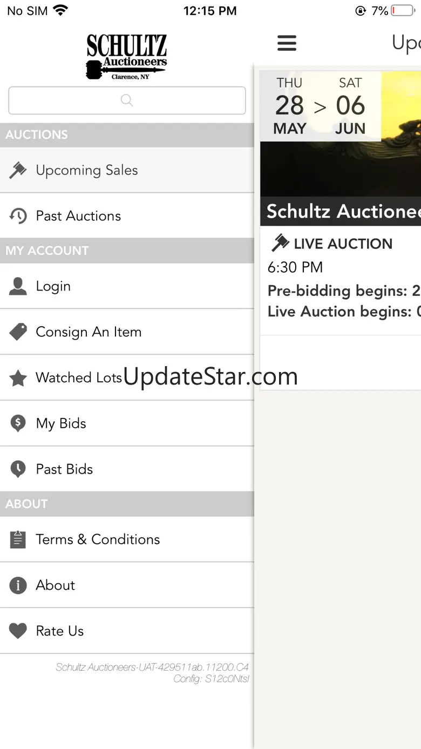Click the history clock icon for Past Auctions
This screenshot has width=421, height=749.
tap(18, 216)
